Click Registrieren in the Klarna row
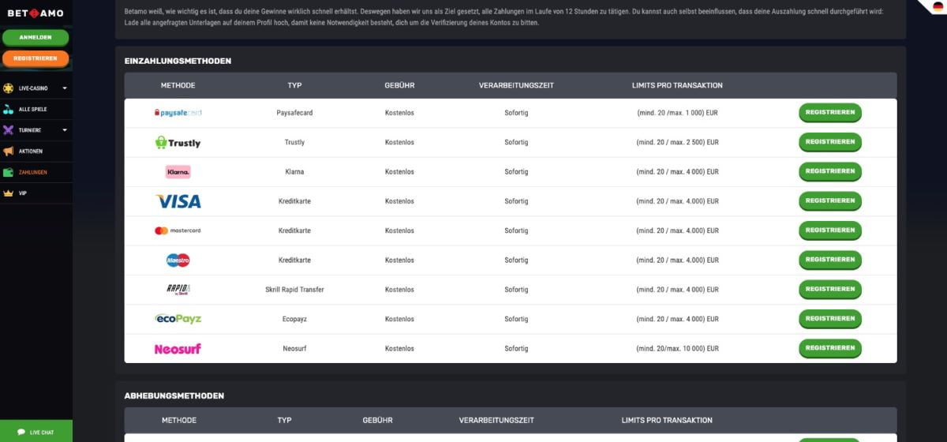947x442 pixels. 830,171
